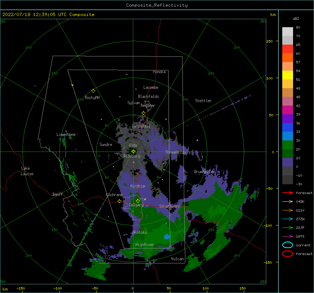The width and height of the screenshot is (314, 293).
Task: Click the Drumheller label
Action: tap(204, 172)
